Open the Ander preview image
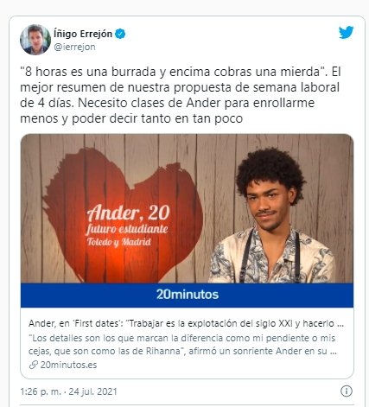Viewport: 369px width, 407px height. point(187,208)
